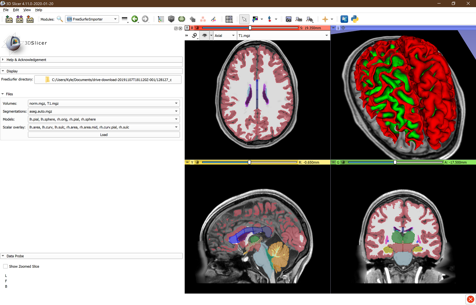Viewport: 476px width, 305px height.
Task: Click the screenshot capture camera icon
Action: coord(288,19)
